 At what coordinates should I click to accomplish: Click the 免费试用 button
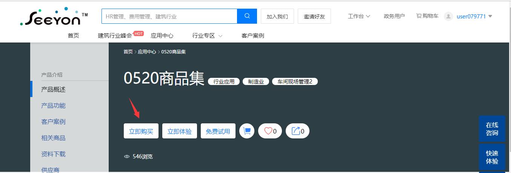tap(218, 131)
